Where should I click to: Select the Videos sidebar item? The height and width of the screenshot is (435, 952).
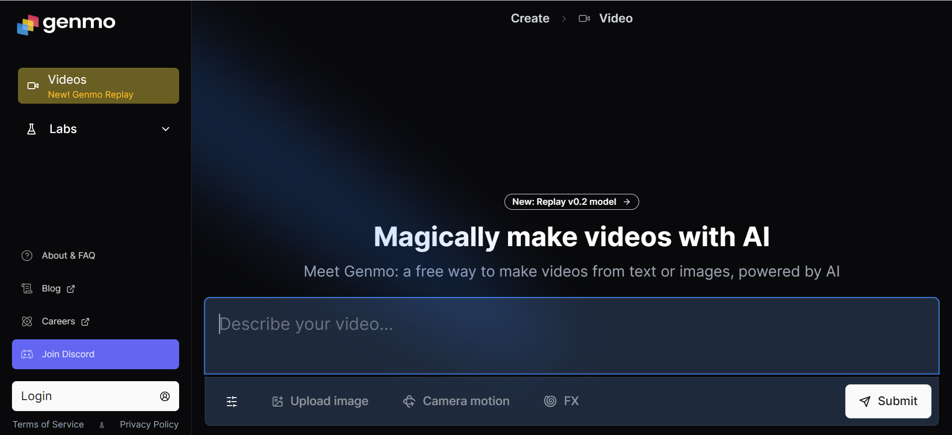coord(98,86)
